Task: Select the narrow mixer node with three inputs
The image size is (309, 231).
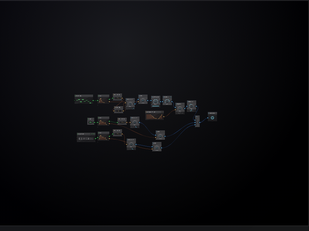Action: 197,121
